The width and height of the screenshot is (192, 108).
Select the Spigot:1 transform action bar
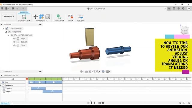(x=52, y=91)
